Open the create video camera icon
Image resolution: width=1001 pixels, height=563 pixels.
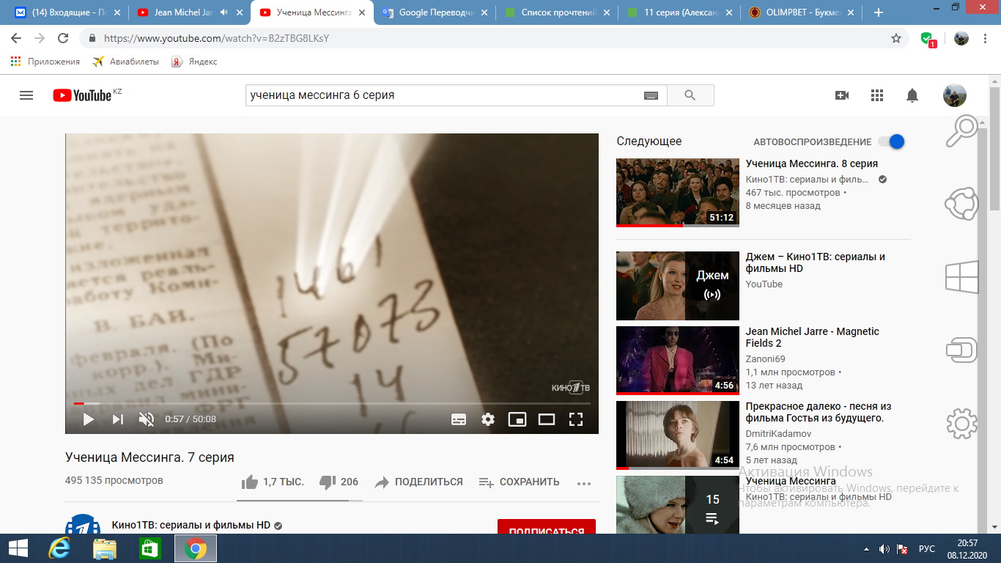coord(842,95)
